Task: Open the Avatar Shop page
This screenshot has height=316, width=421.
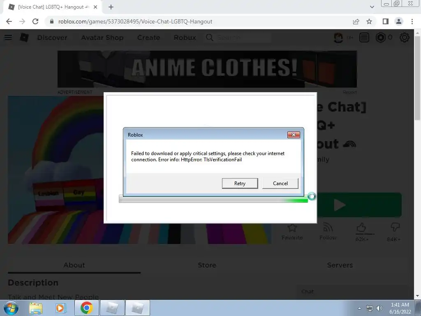Action: click(102, 37)
